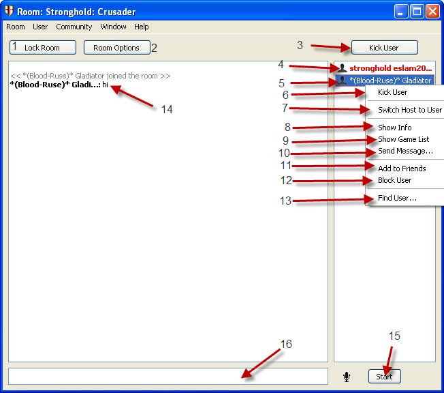Click the microphone voice chat icon

tap(347, 377)
